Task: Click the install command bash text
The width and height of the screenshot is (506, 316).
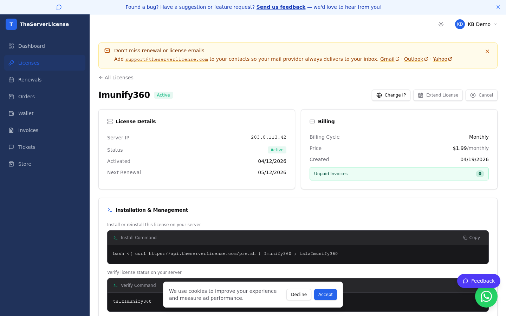Action: pyautogui.click(x=225, y=254)
